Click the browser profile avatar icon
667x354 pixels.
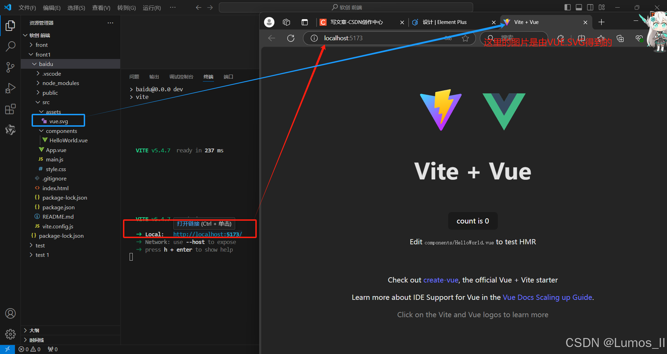269,22
